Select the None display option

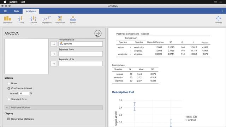[x=9, y=83]
